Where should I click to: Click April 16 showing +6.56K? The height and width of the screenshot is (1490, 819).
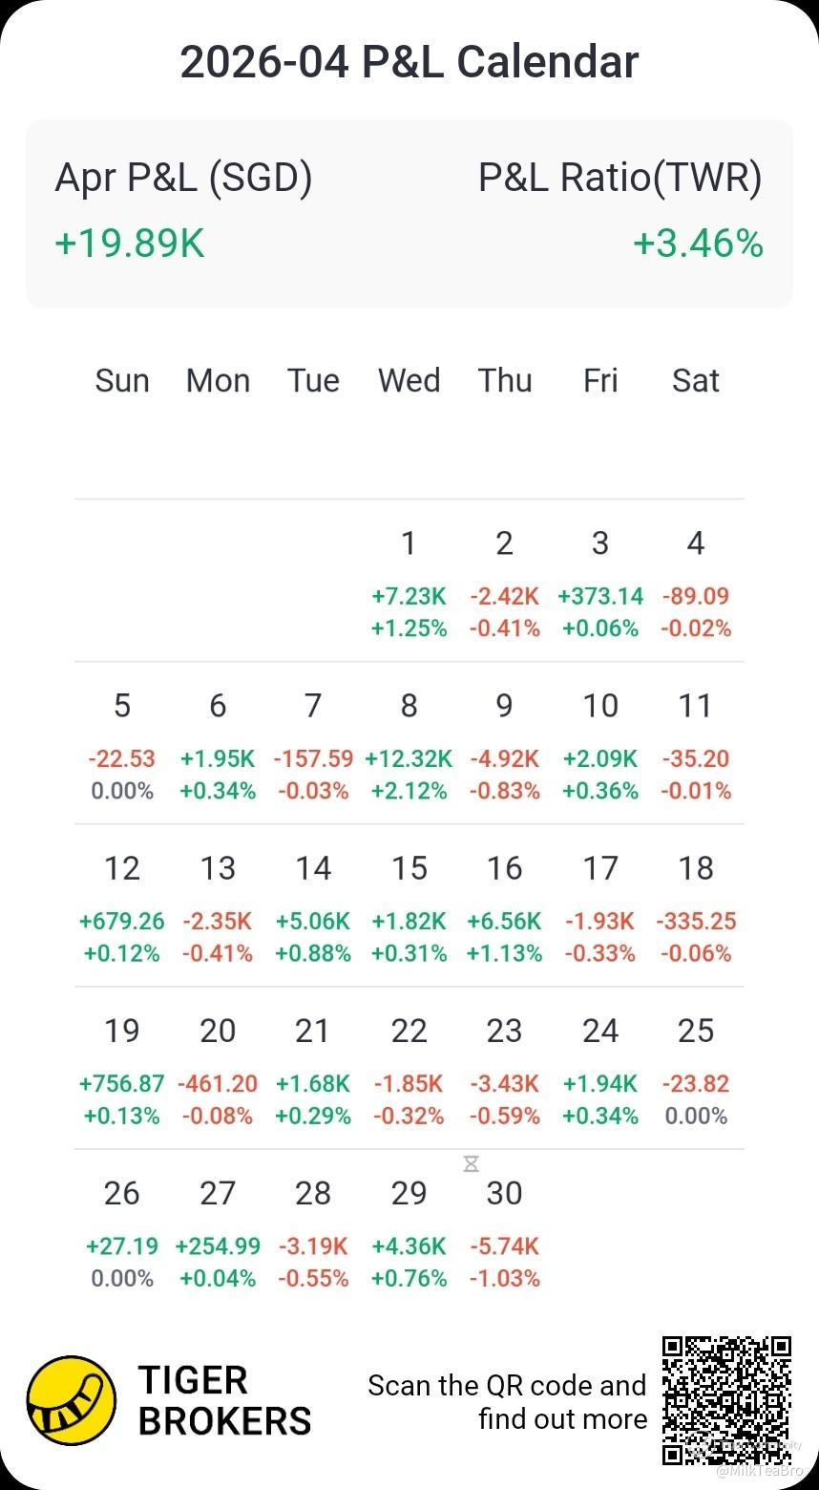point(504,907)
